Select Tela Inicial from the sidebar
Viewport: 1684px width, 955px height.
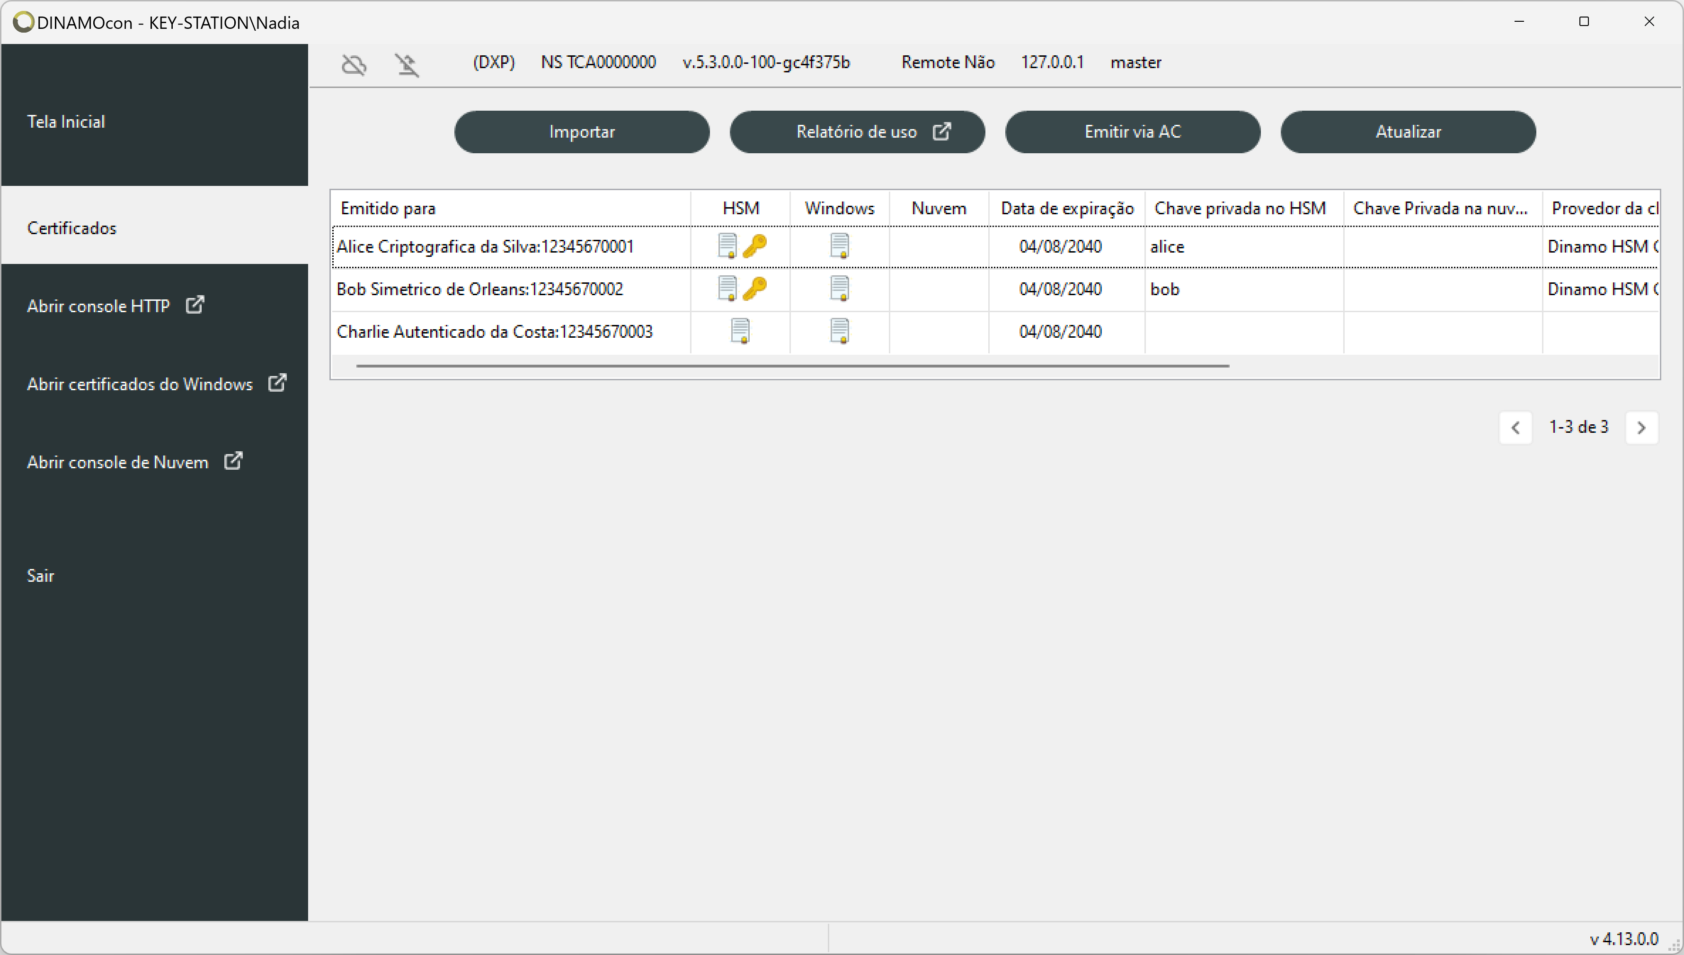[x=65, y=120]
